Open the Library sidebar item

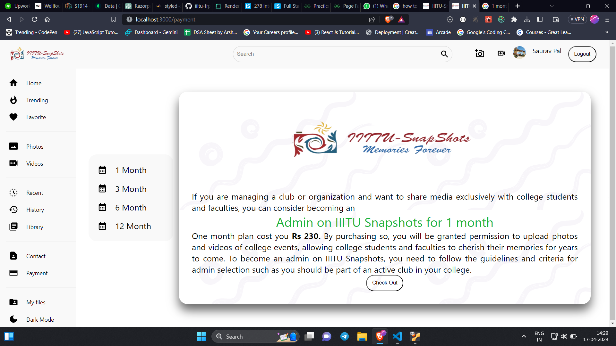click(35, 227)
